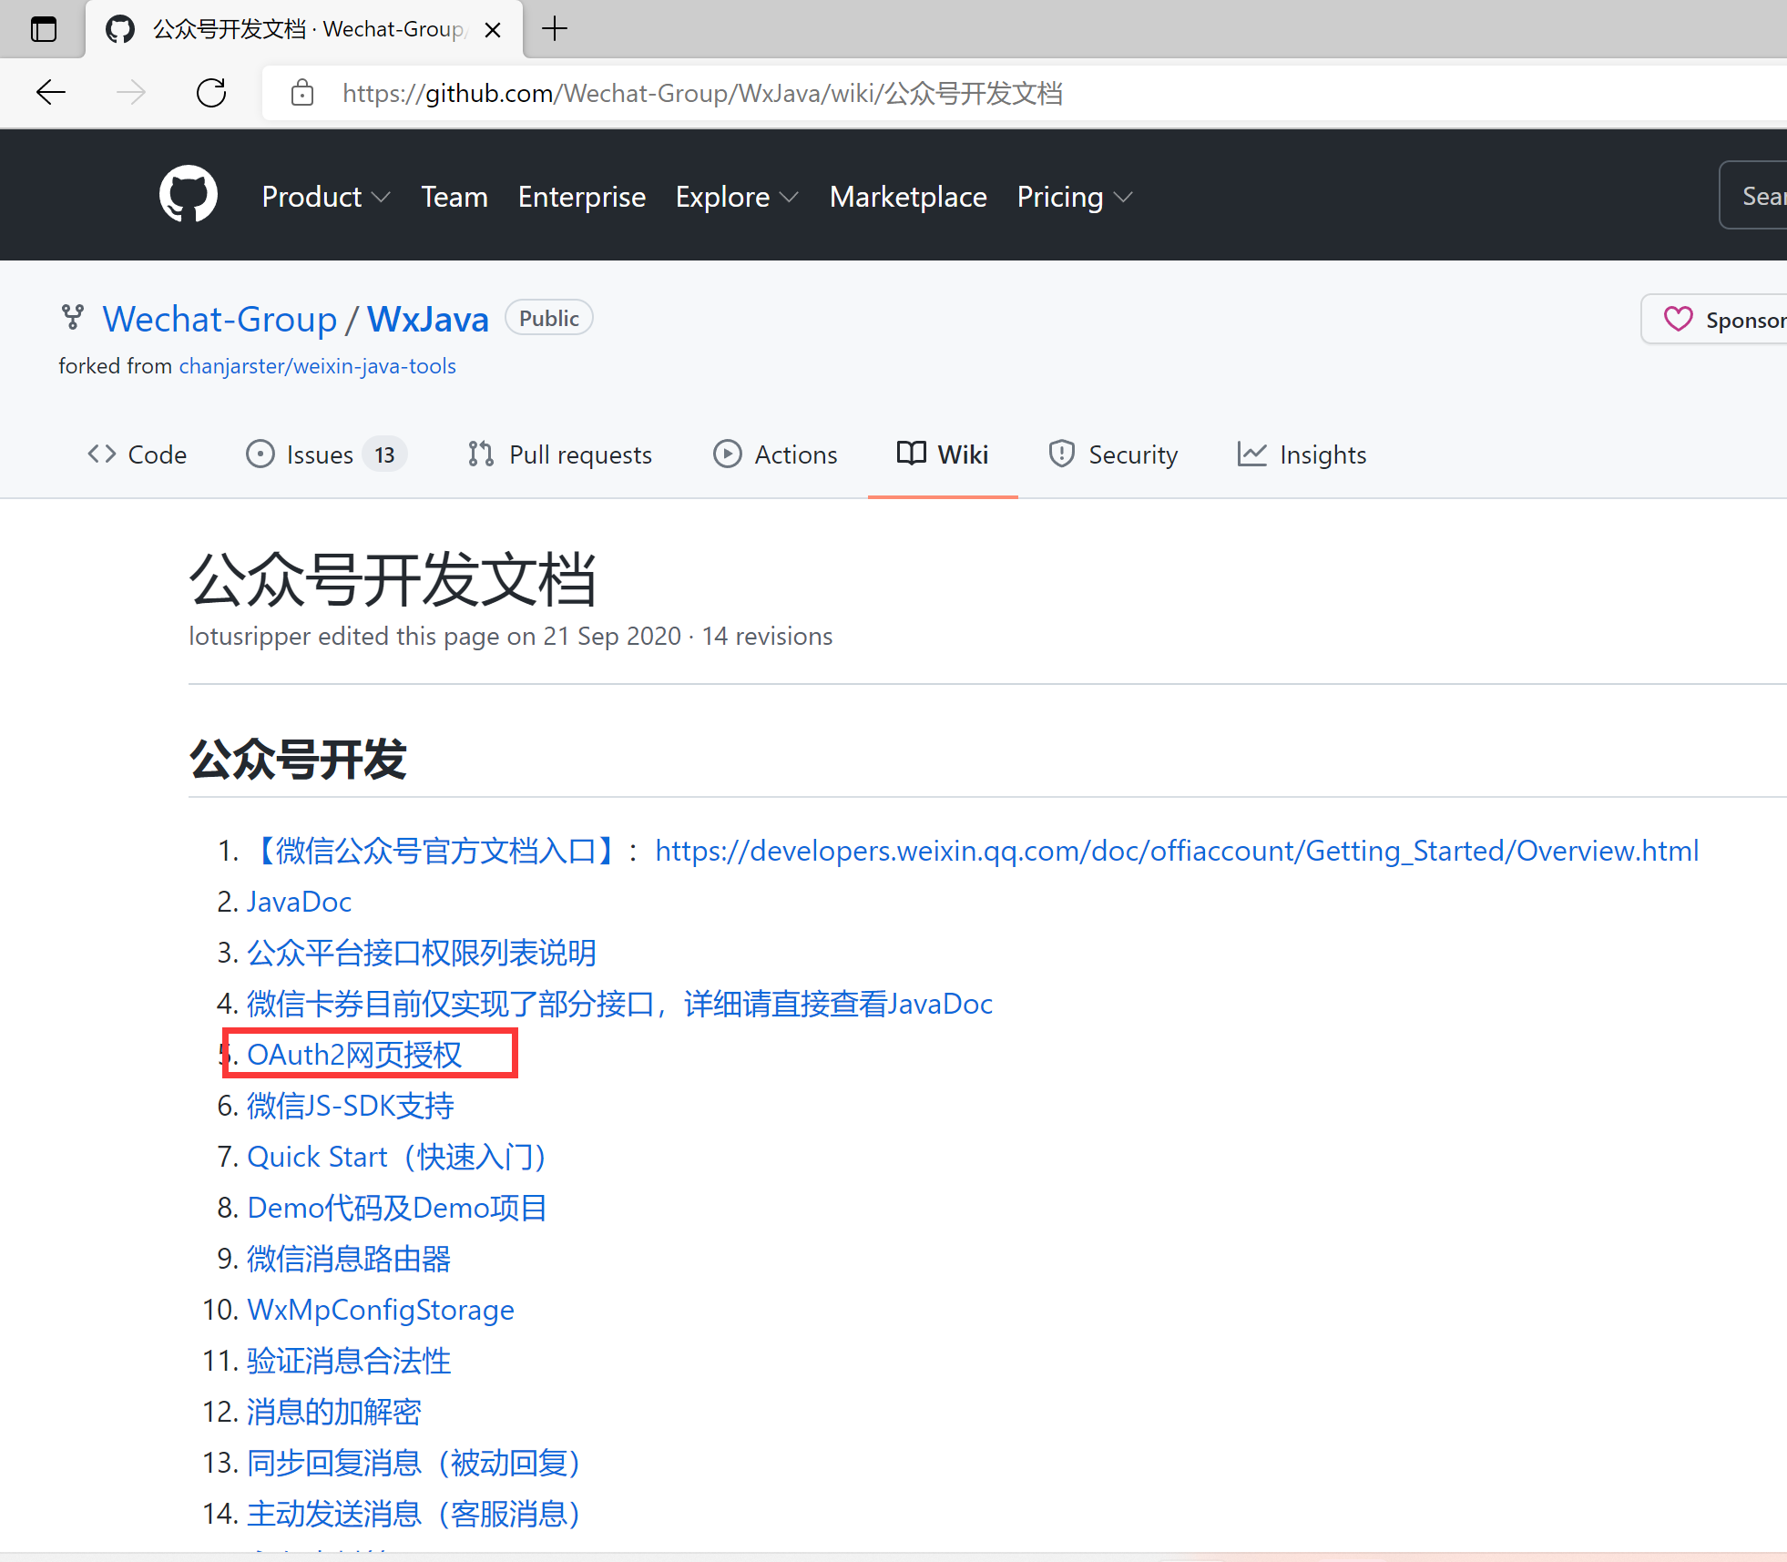Switch to the Actions tab
The height and width of the screenshot is (1562, 1787).
click(x=775, y=454)
